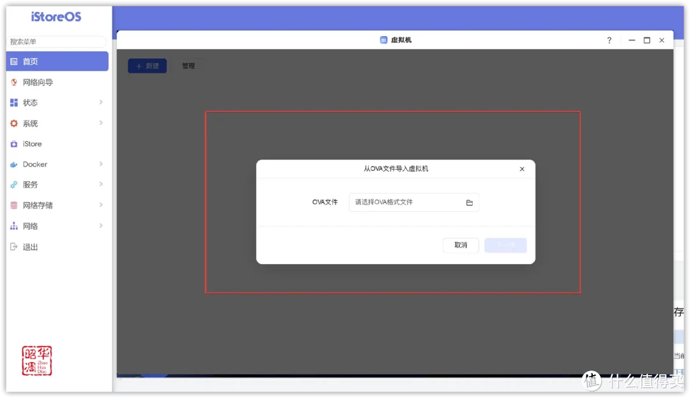The image size is (690, 398).
Task: Click the Docker whale icon
Action: (14, 164)
